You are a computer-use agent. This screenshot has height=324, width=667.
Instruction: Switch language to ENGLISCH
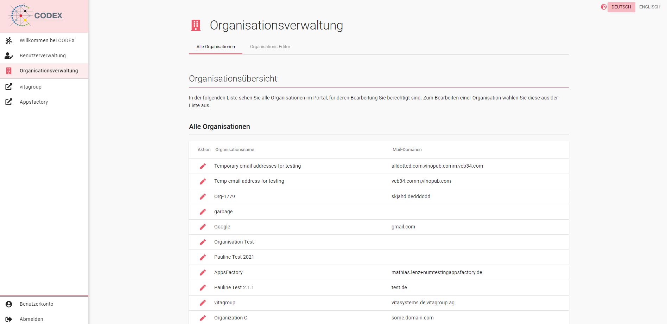point(650,7)
